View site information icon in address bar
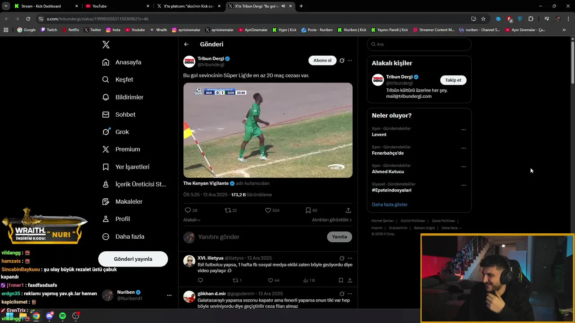This screenshot has width=575, height=323. [x=41, y=19]
